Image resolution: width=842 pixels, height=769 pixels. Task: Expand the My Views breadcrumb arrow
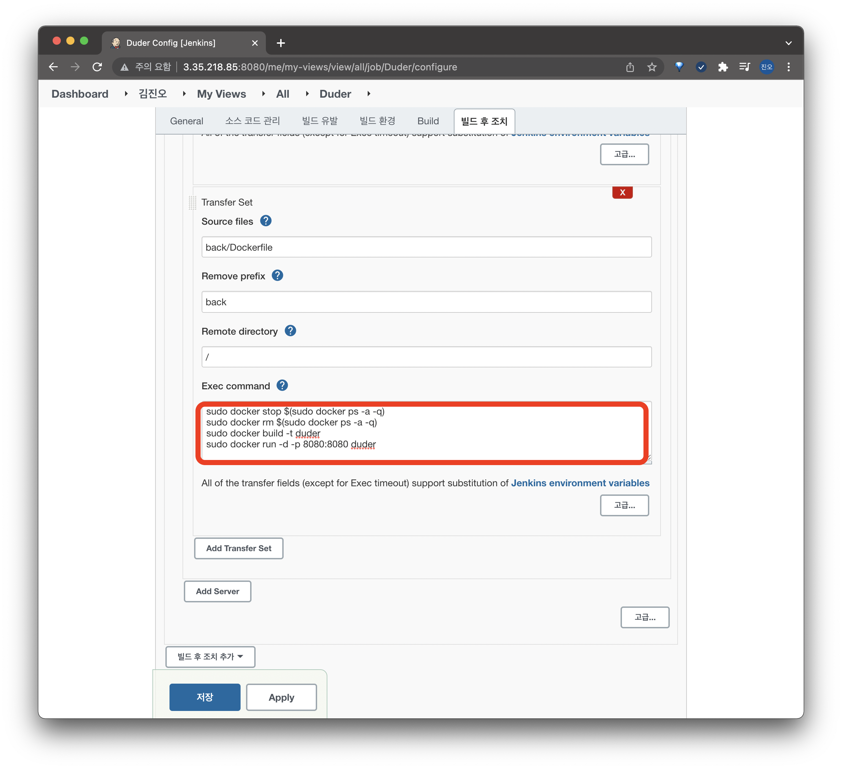(263, 94)
